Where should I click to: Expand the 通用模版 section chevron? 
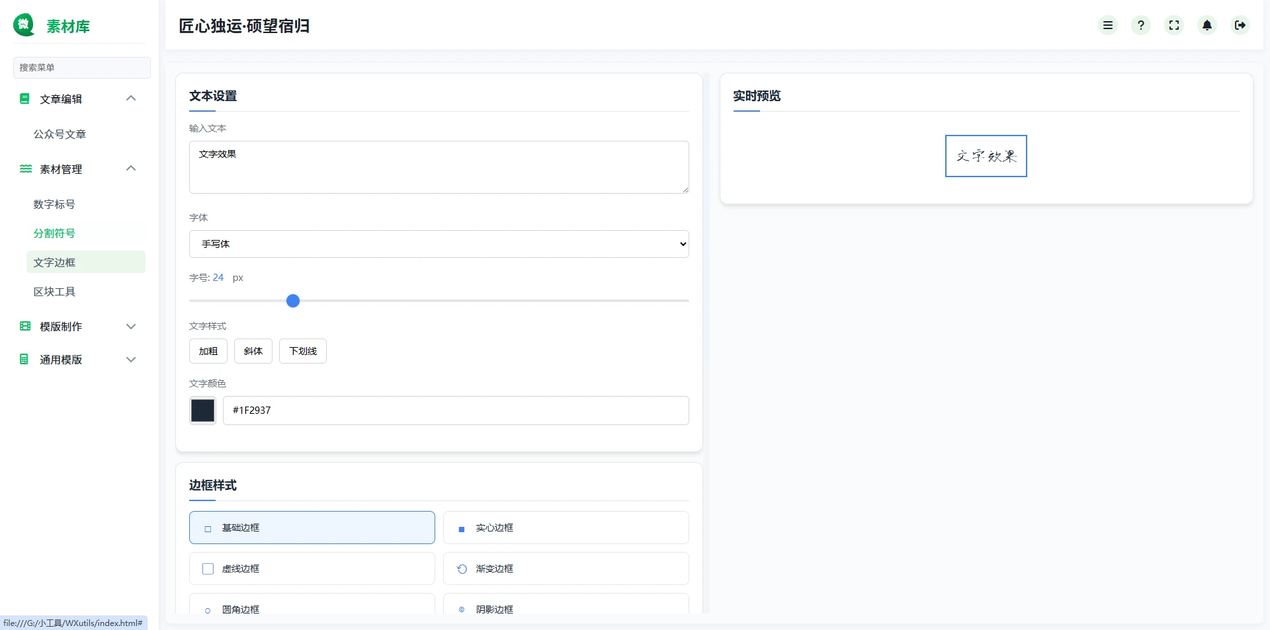(131, 360)
